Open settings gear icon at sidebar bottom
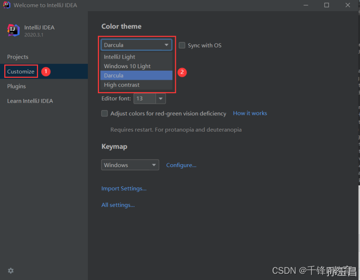The width and height of the screenshot is (360, 280). [11, 270]
